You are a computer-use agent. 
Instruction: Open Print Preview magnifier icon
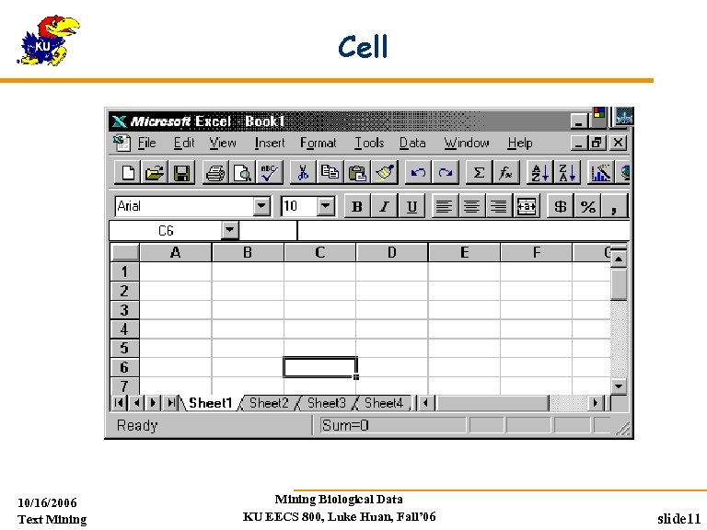coord(242,172)
